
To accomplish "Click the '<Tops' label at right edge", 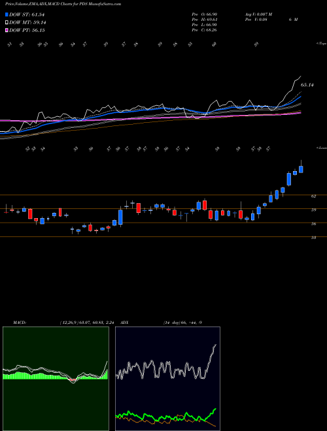I will point(322,44).
